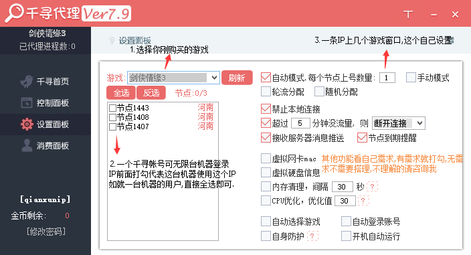
Task: Click the 全选 button
Action: pyautogui.click(x=121, y=93)
